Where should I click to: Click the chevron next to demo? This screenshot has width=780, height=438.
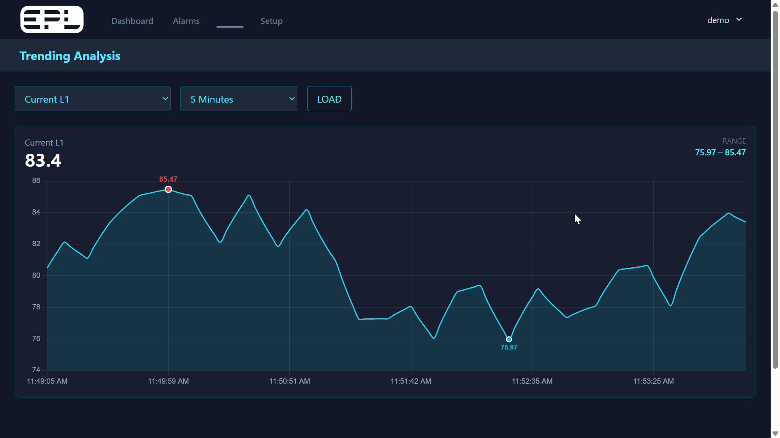tap(739, 19)
